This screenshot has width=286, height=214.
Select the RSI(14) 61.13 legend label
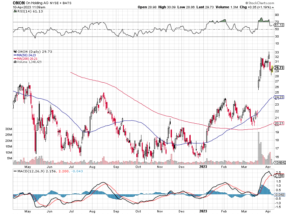(30, 11)
